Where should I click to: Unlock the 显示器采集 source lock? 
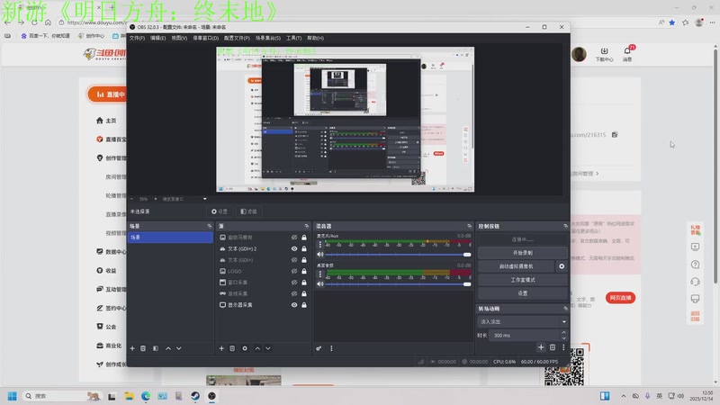point(304,305)
